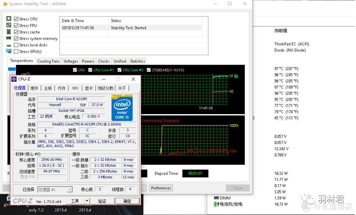Click the DIMM memory icon in sensor panel
The image size is (356, 215).
216,198
